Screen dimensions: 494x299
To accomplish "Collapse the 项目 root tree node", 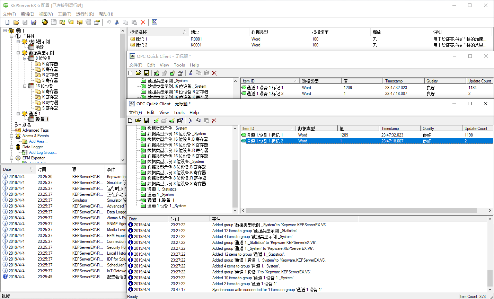I will [5, 30].
